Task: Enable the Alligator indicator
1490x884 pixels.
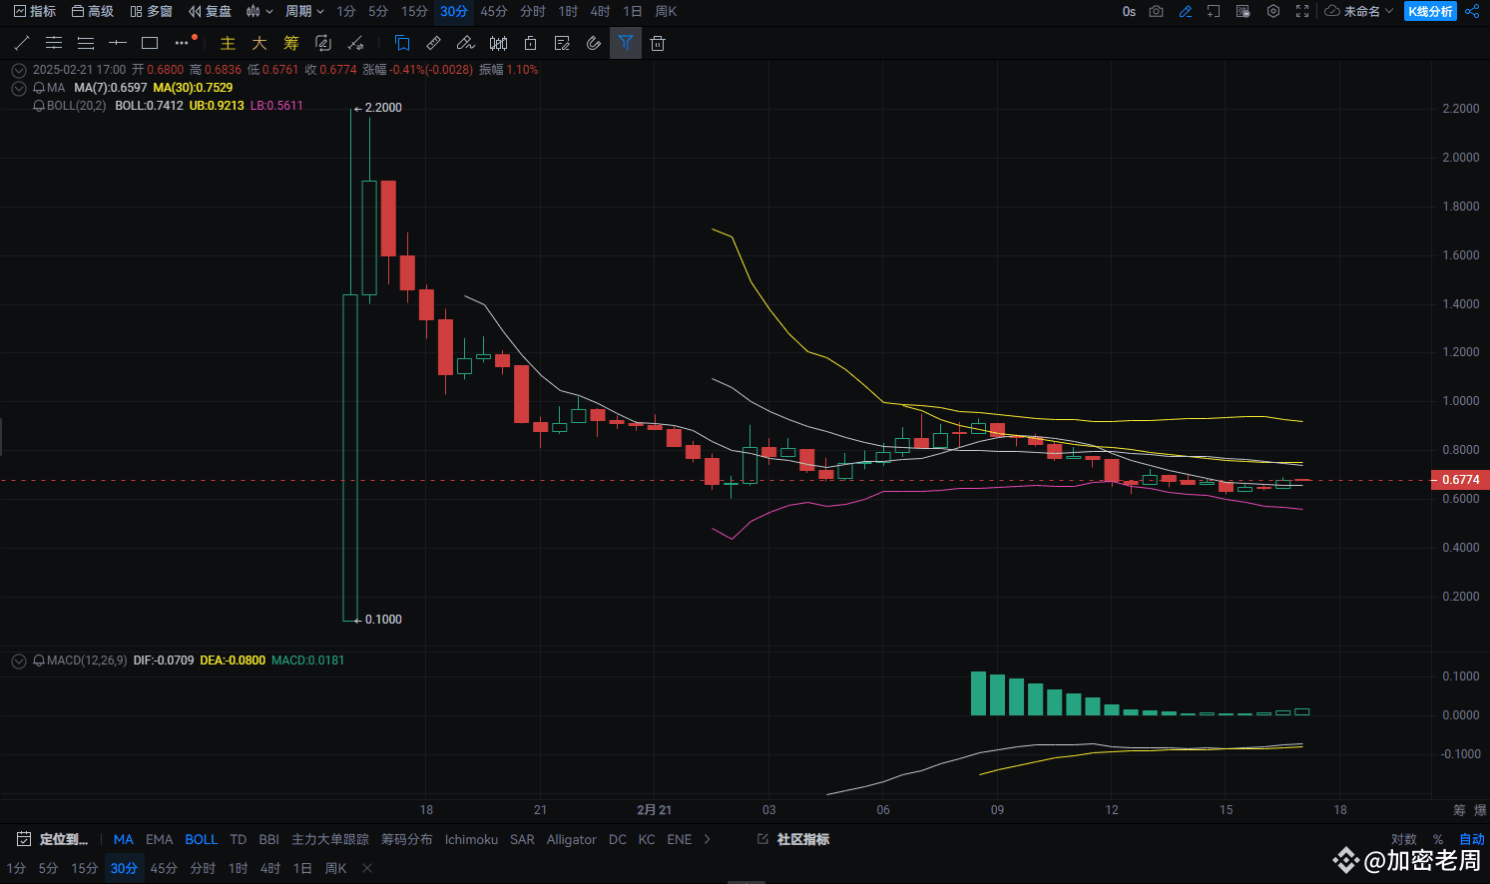Action: [571, 839]
